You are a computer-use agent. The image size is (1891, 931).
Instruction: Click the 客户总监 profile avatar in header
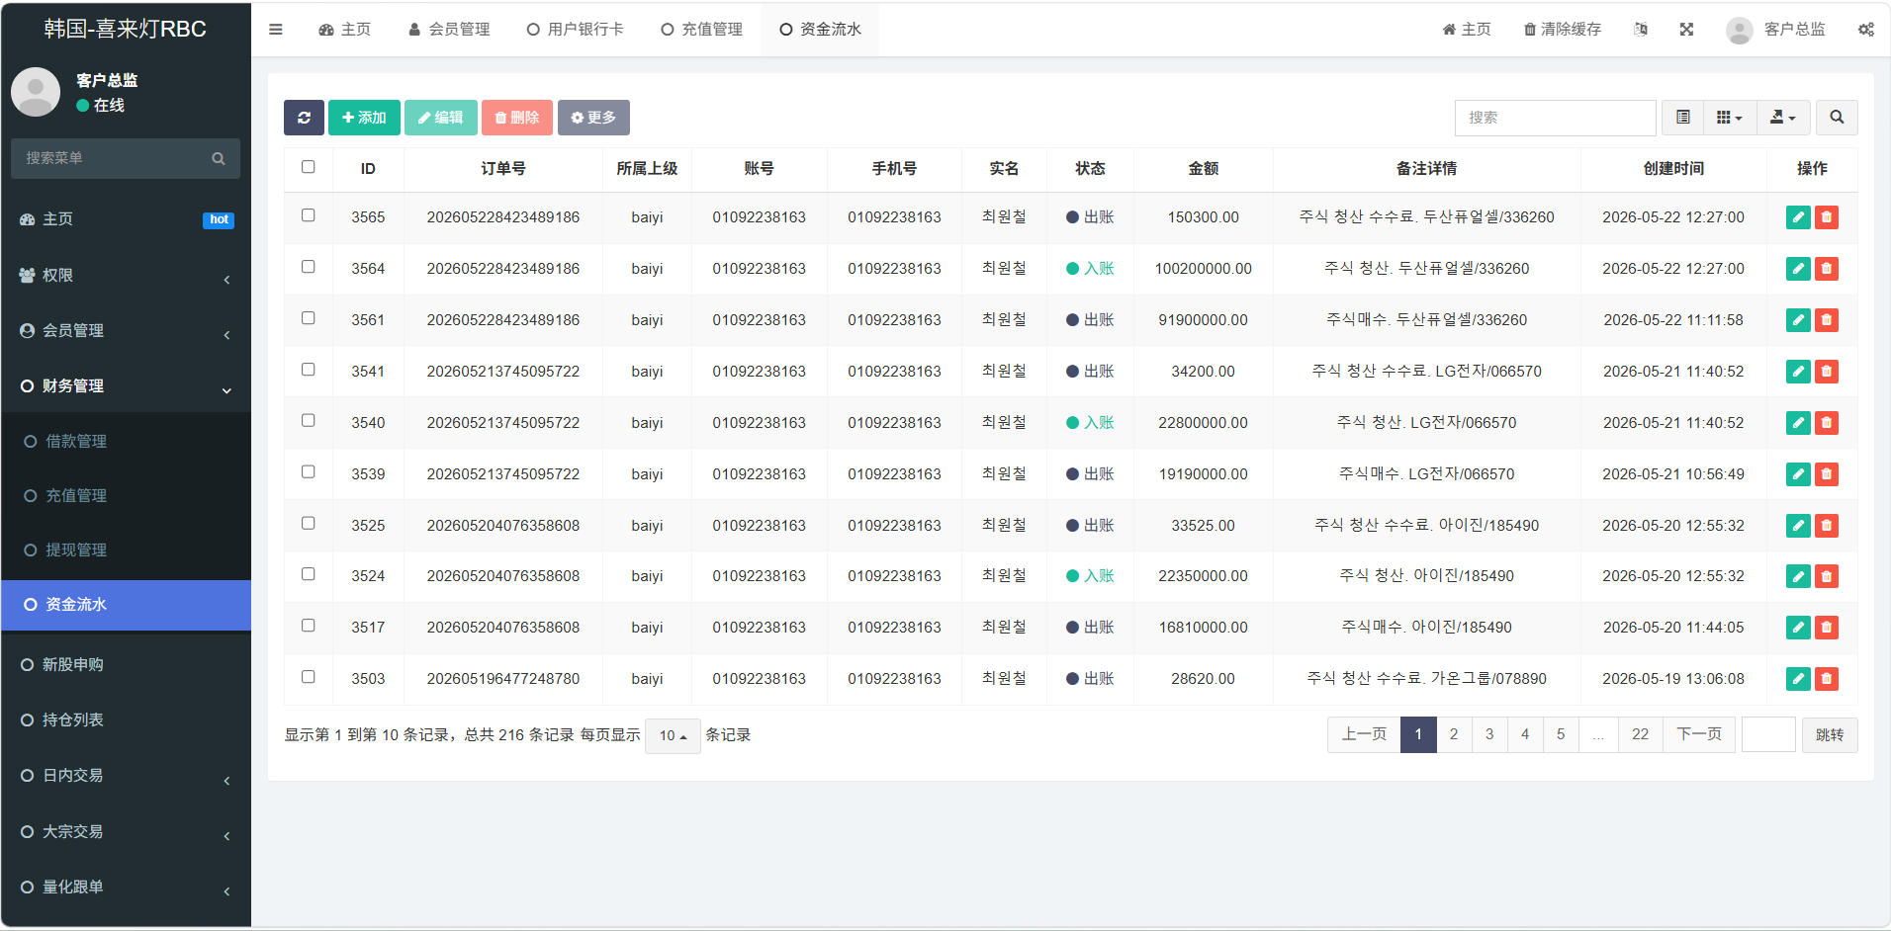tap(1739, 30)
